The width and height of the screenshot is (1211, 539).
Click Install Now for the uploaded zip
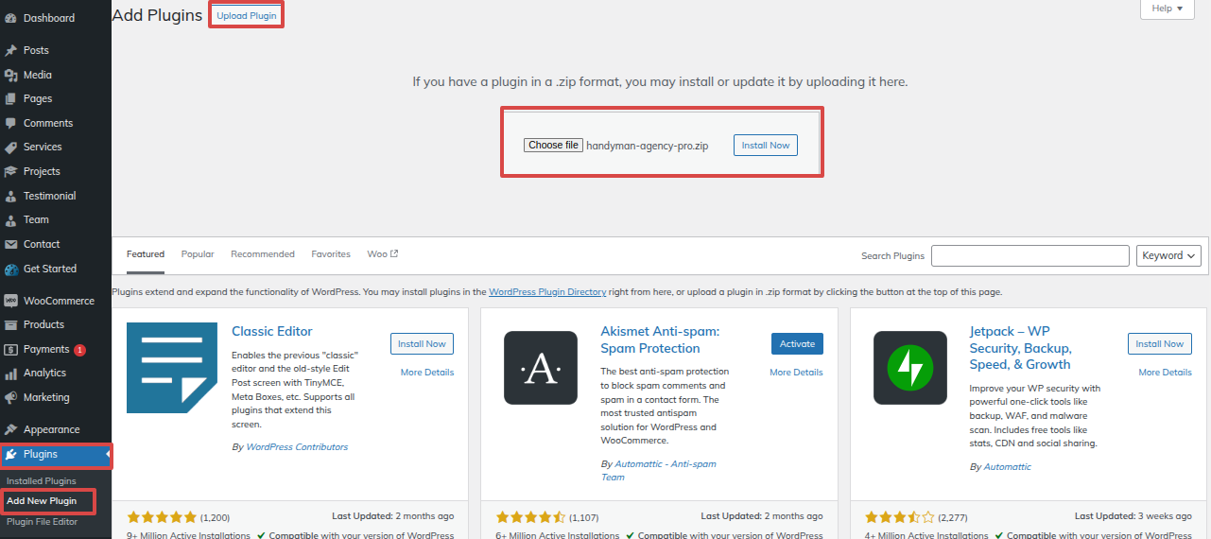click(766, 146)
